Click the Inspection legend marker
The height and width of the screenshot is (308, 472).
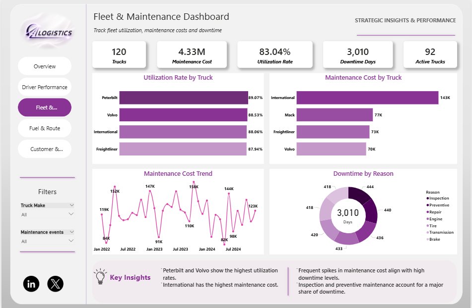[x=428, y=198]
